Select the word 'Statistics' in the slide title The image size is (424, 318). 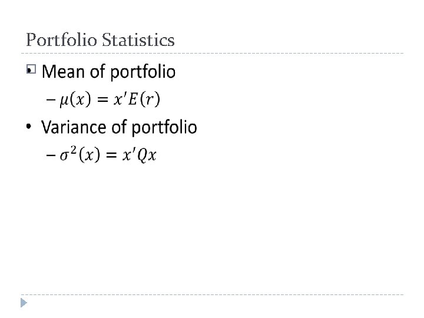[138, 40]
